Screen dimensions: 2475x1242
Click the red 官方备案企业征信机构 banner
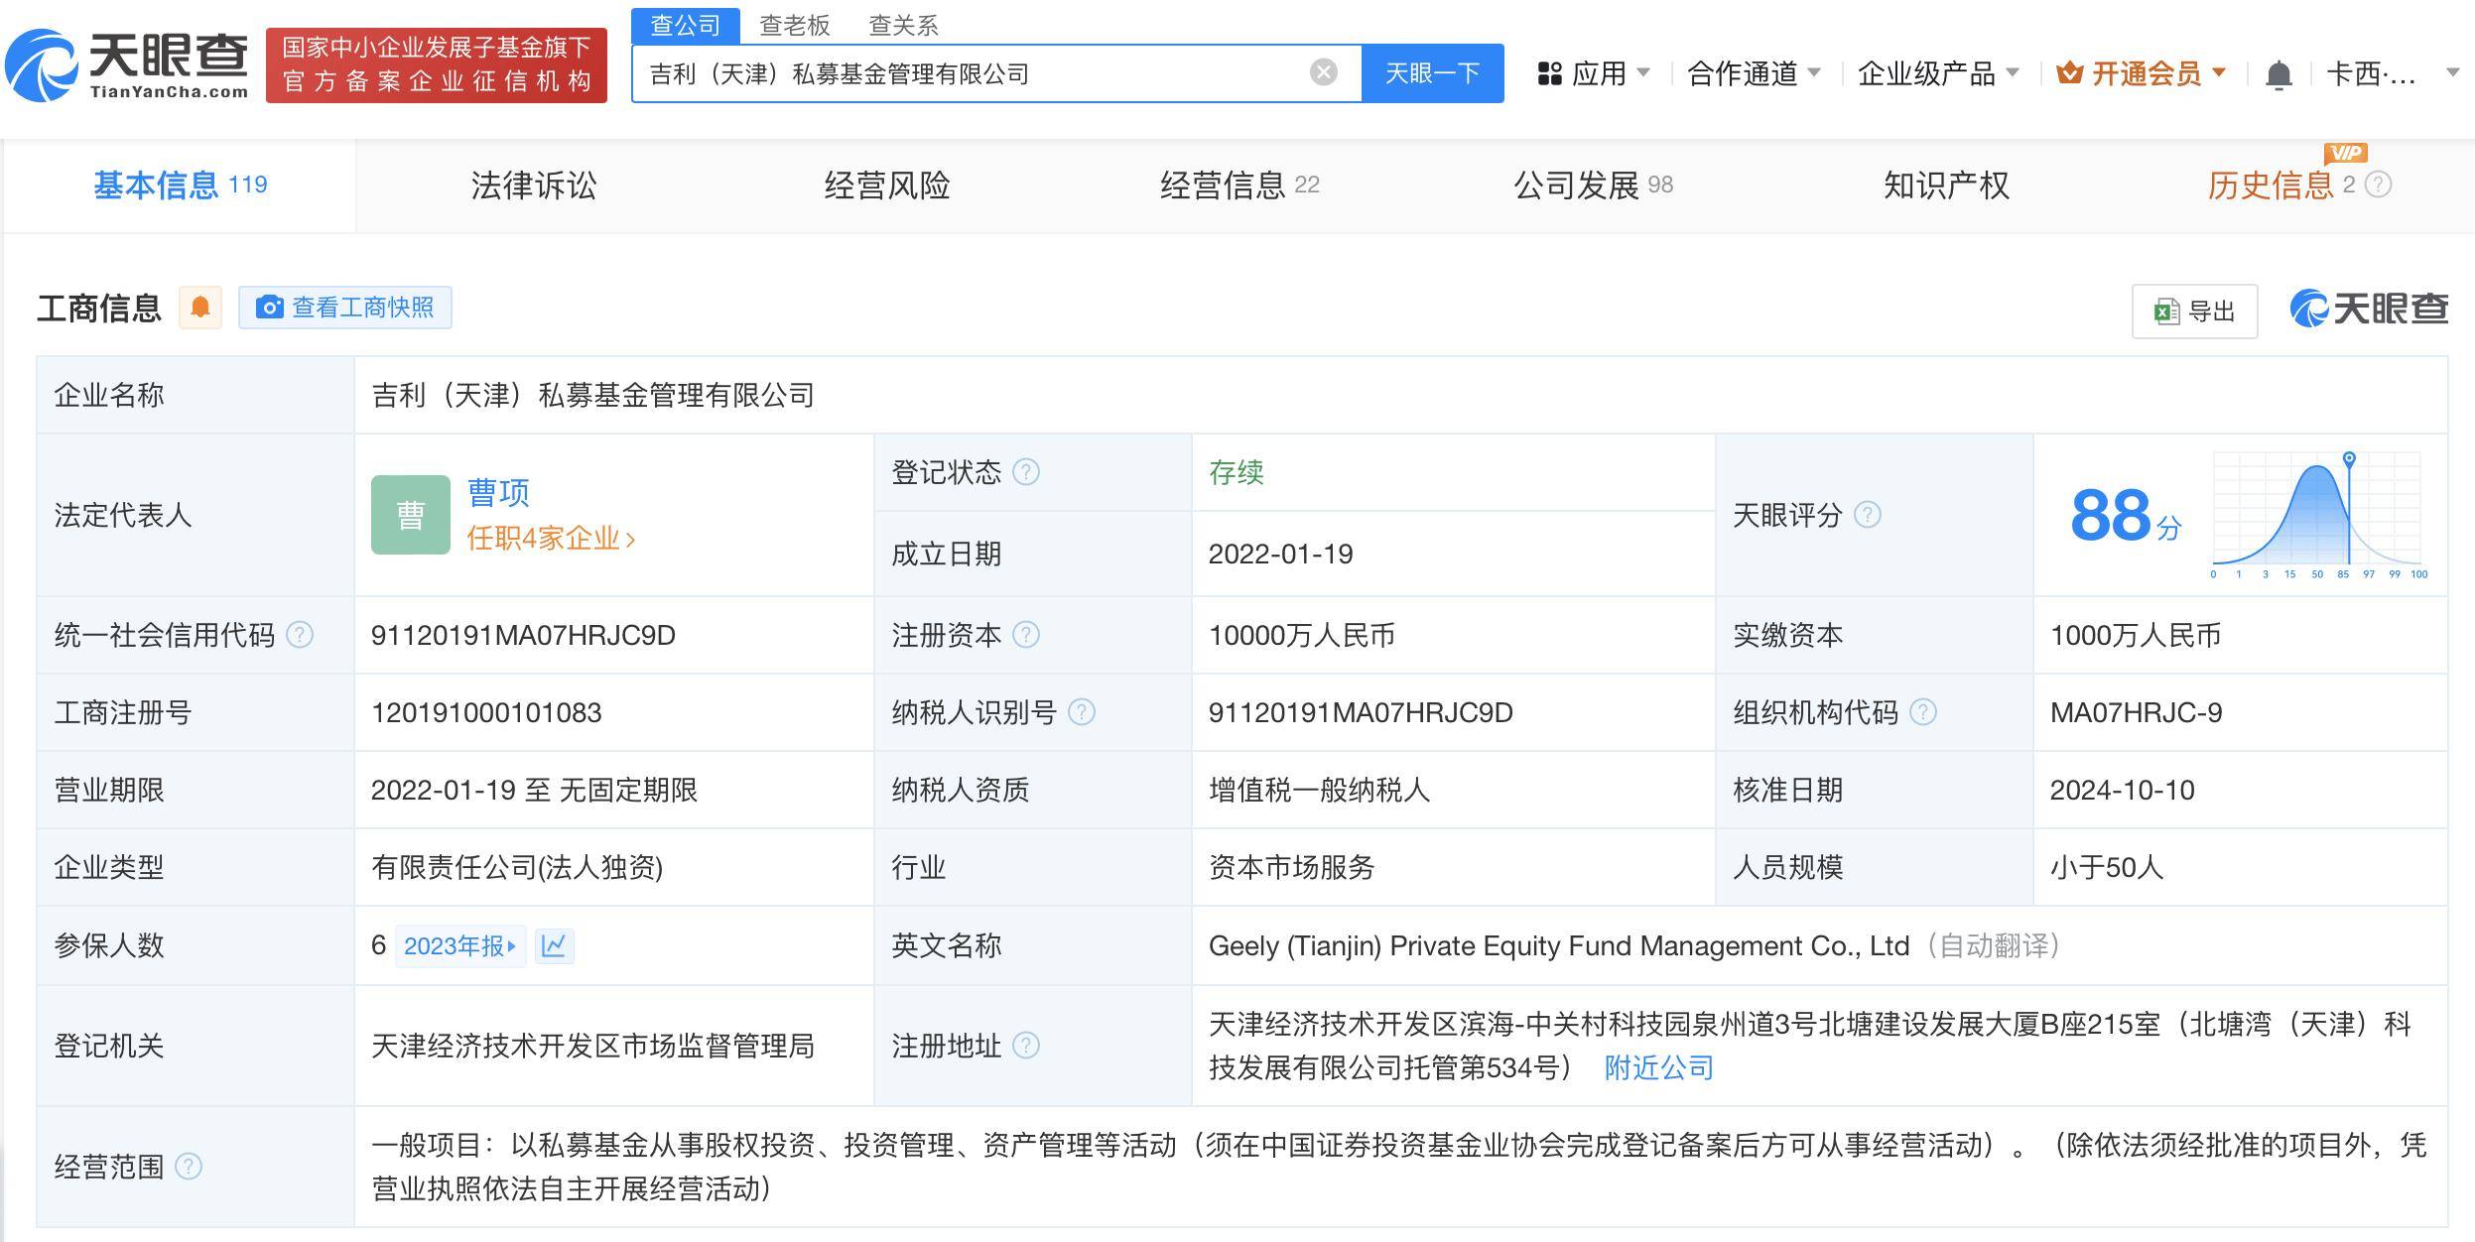[437, 64]
